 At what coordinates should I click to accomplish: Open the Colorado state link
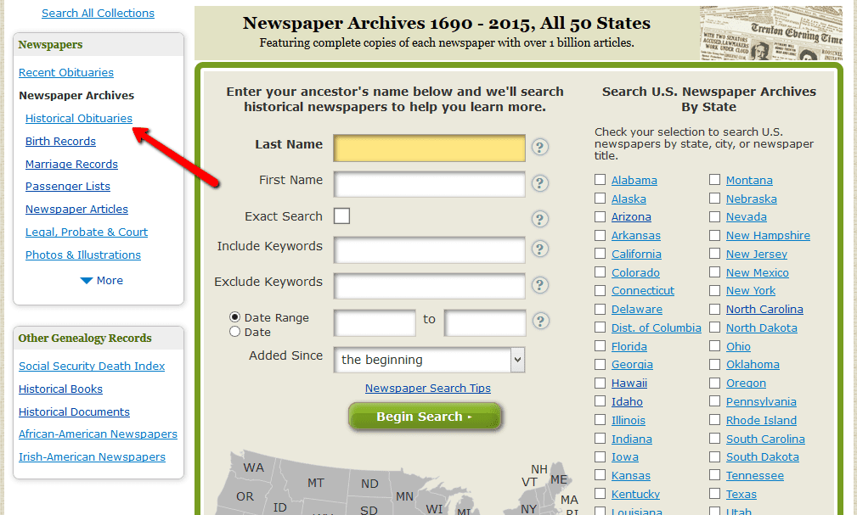click(635, 272)
